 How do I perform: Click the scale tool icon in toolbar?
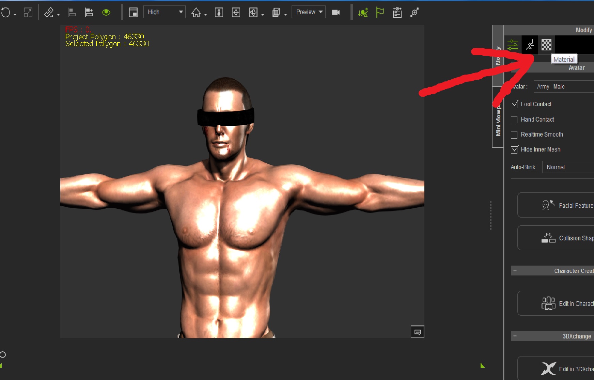click(x=28, y=13)
